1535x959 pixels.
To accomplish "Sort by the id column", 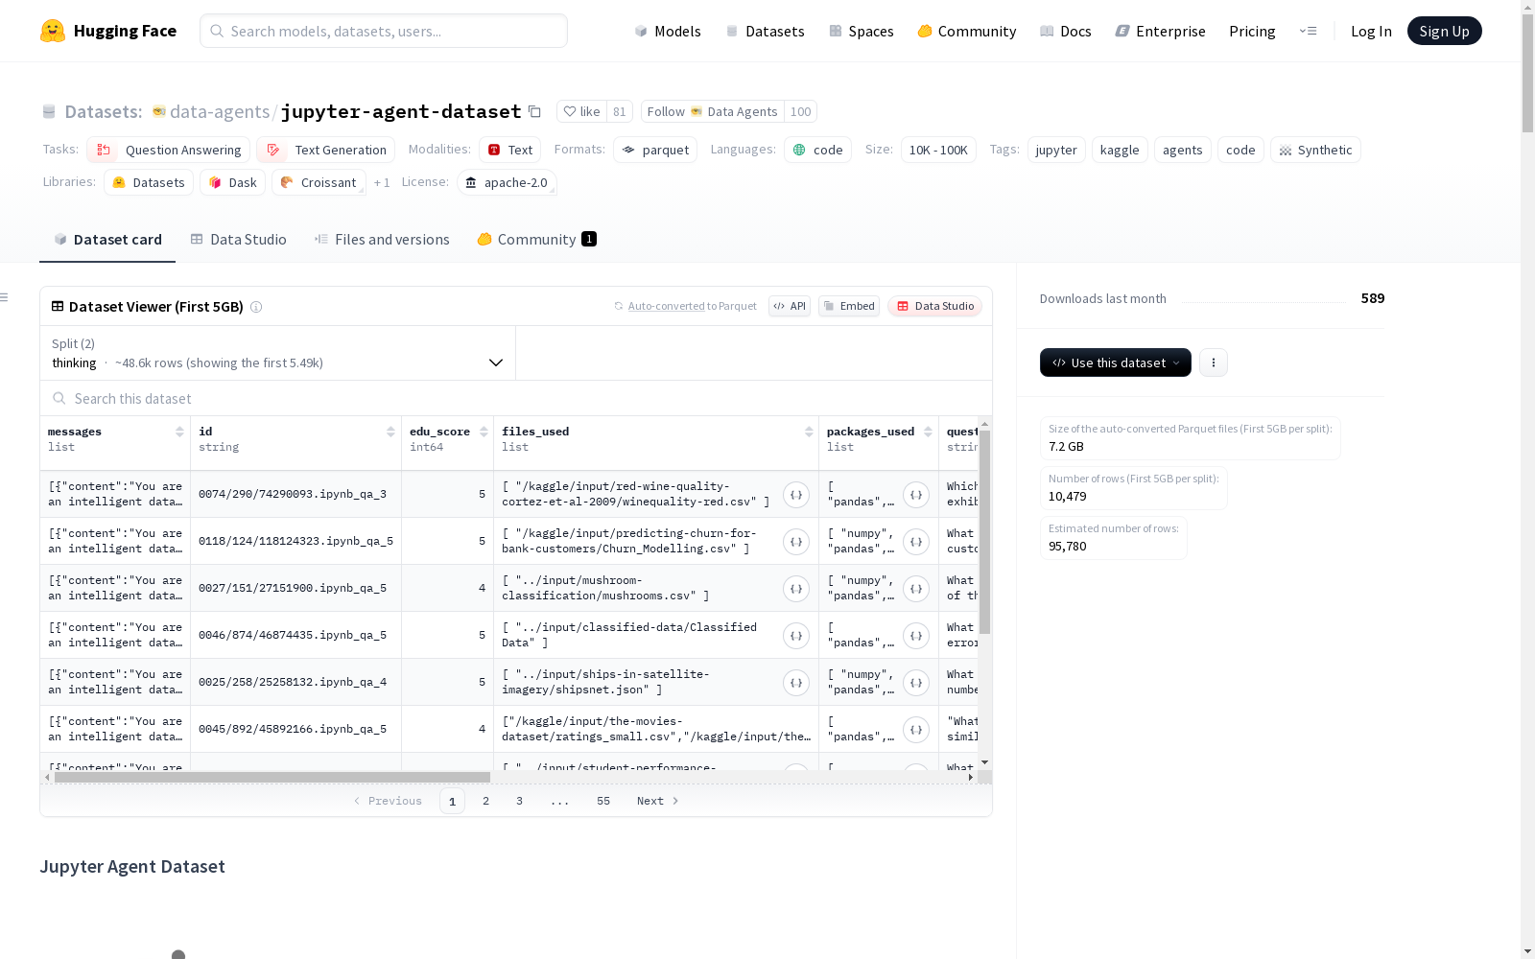I will tap(390, 432).
